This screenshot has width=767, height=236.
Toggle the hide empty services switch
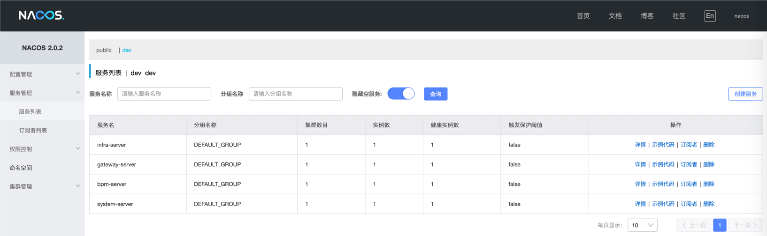click(401, 94)
